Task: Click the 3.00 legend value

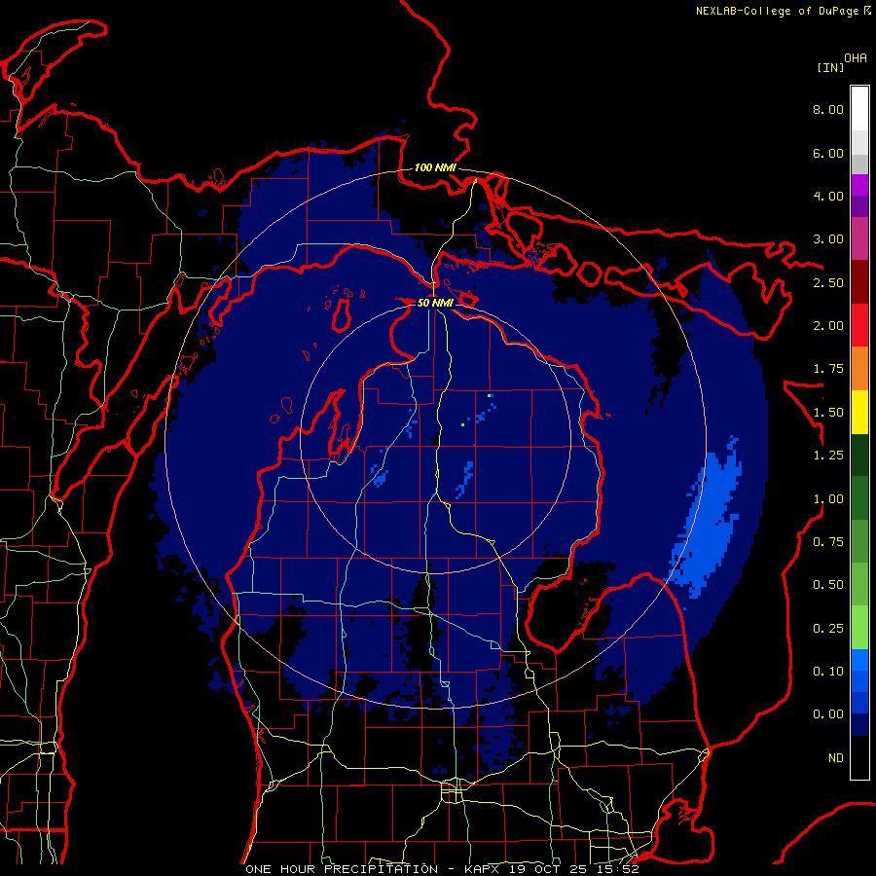Action: pyautogui.click(x=828, y=239)
